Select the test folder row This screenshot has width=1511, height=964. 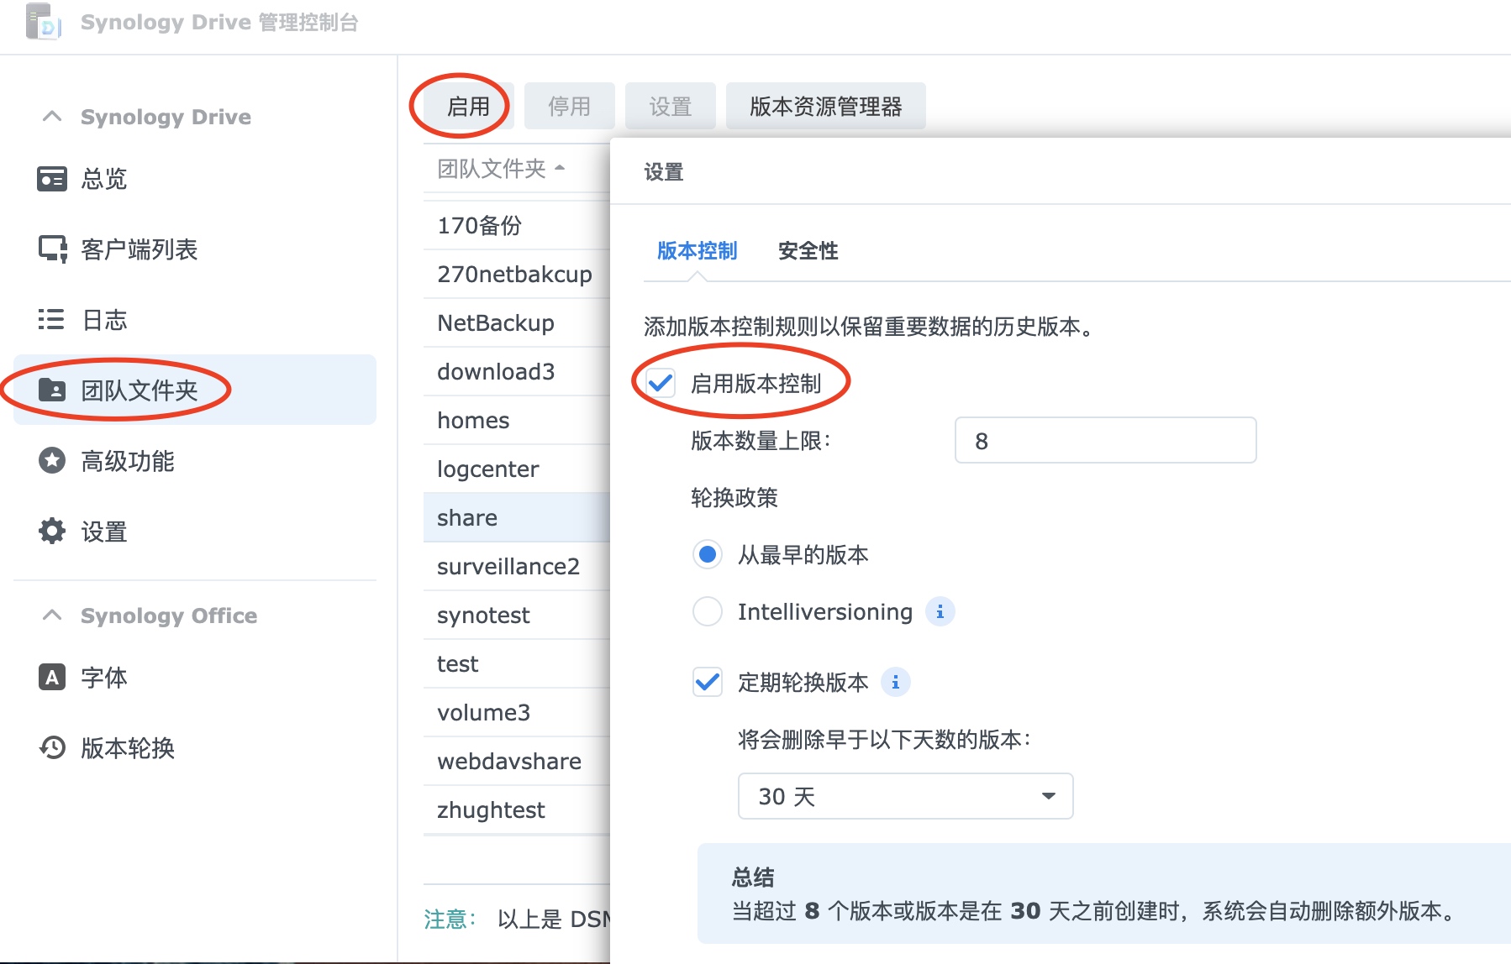[x=516, y=663]
